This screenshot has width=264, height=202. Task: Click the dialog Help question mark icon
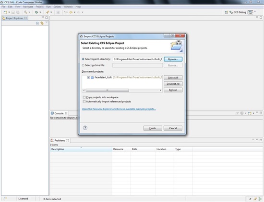tap(85, 128)
